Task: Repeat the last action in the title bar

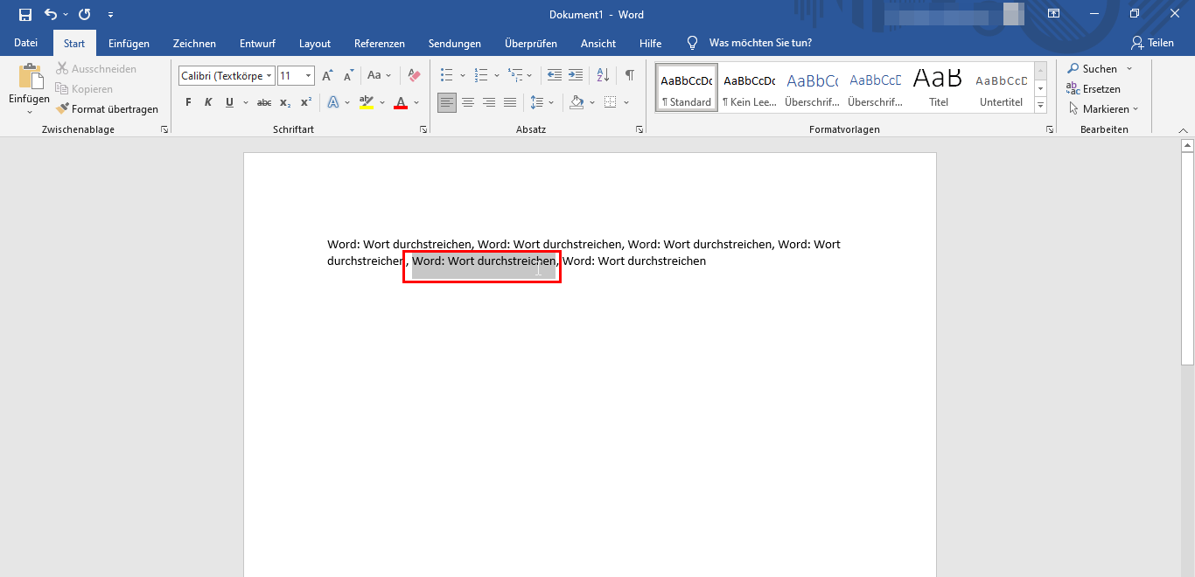Action: click(x=85, y=15)
